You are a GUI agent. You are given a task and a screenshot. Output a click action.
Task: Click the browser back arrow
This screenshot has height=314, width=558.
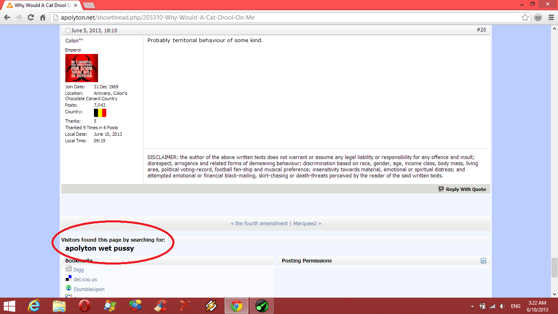coord(7,18)
